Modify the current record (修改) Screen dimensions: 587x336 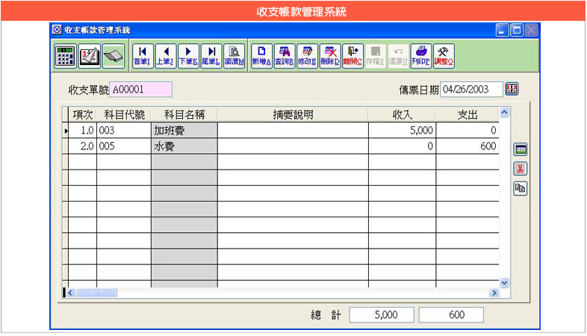click(307, 55)
